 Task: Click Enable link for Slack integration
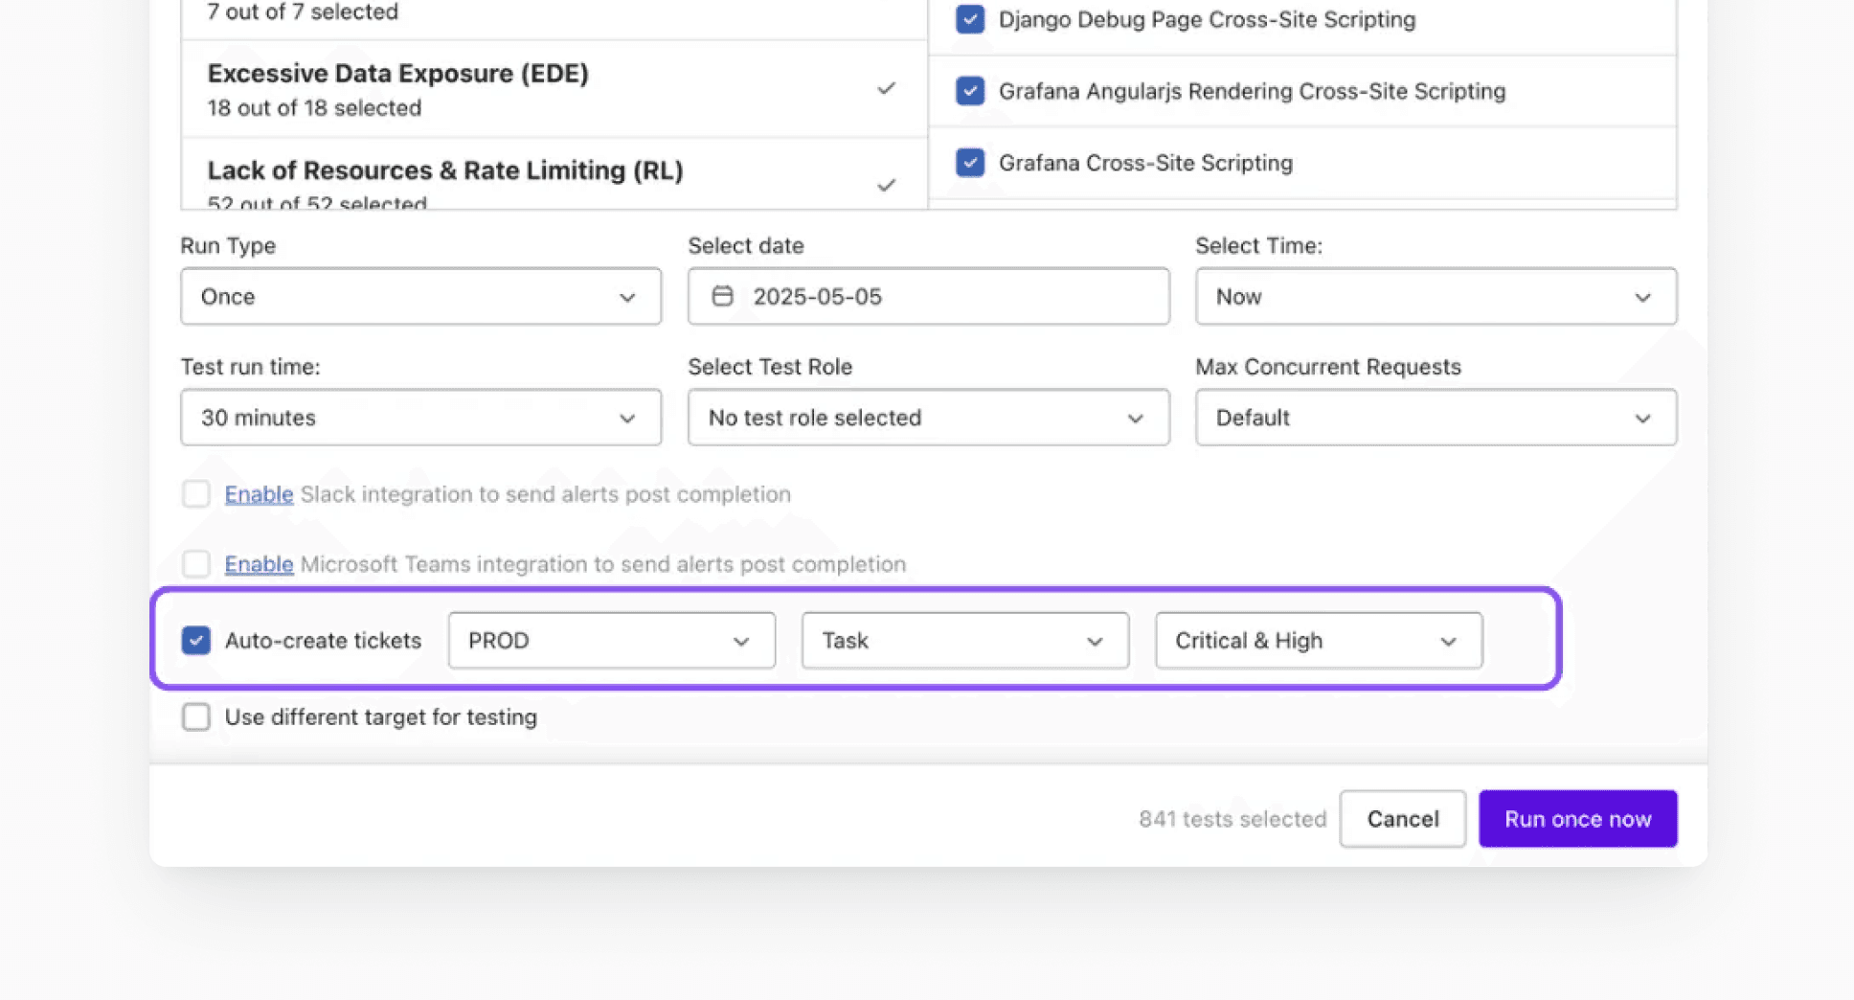point(259,494)
